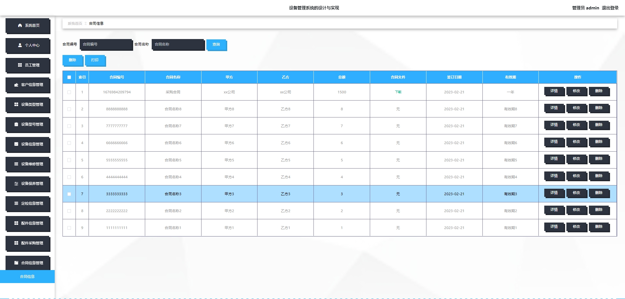Click 修改 for 合同名称4 row
Image resolution: width=625 pixels, height=299 pixels.
coord(577,176)
